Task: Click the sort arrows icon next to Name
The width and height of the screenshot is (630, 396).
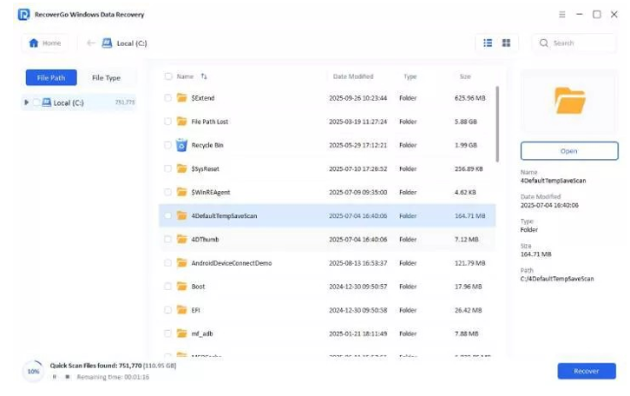Action: 204,76
